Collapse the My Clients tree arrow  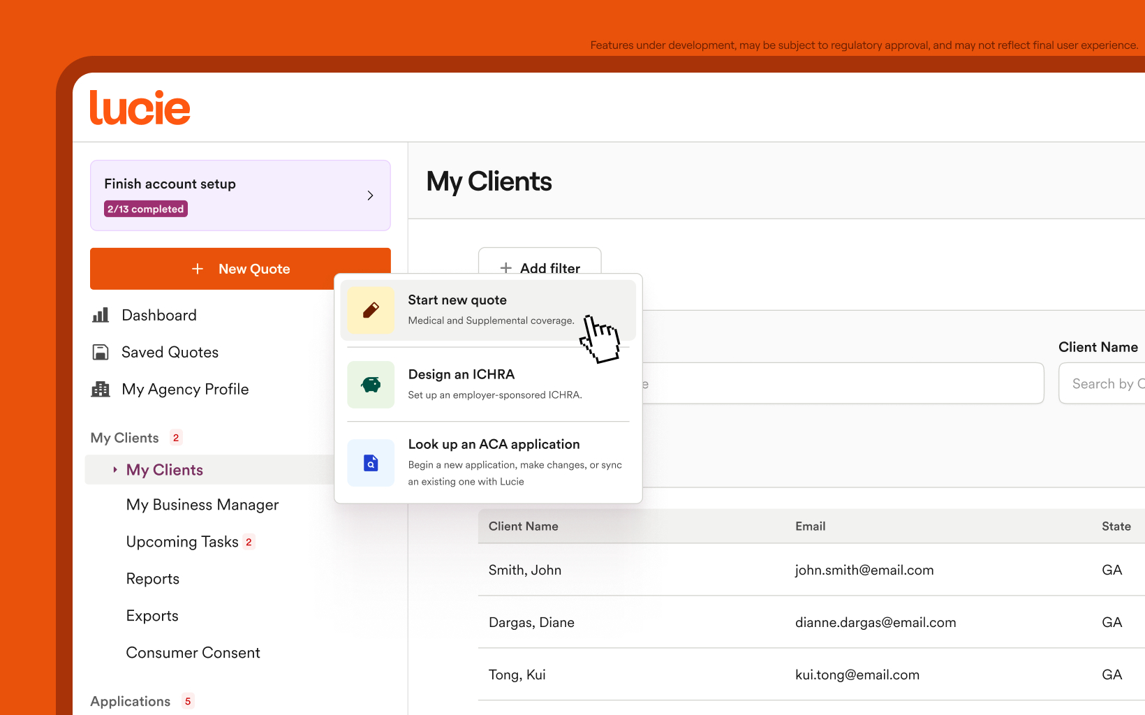[x=115, y=470]
